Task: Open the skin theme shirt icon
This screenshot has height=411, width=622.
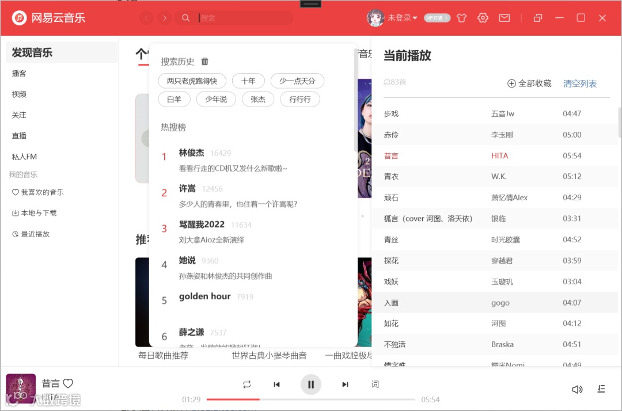Action: (x=461, y=18)
